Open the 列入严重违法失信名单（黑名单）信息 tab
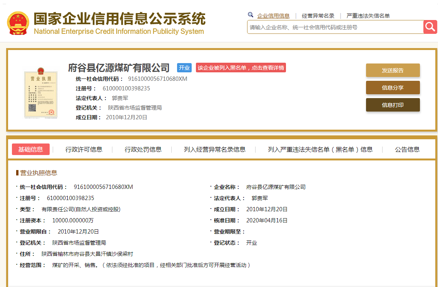Image resolution: width=438 pixels, height=287 pixels. 320,149
